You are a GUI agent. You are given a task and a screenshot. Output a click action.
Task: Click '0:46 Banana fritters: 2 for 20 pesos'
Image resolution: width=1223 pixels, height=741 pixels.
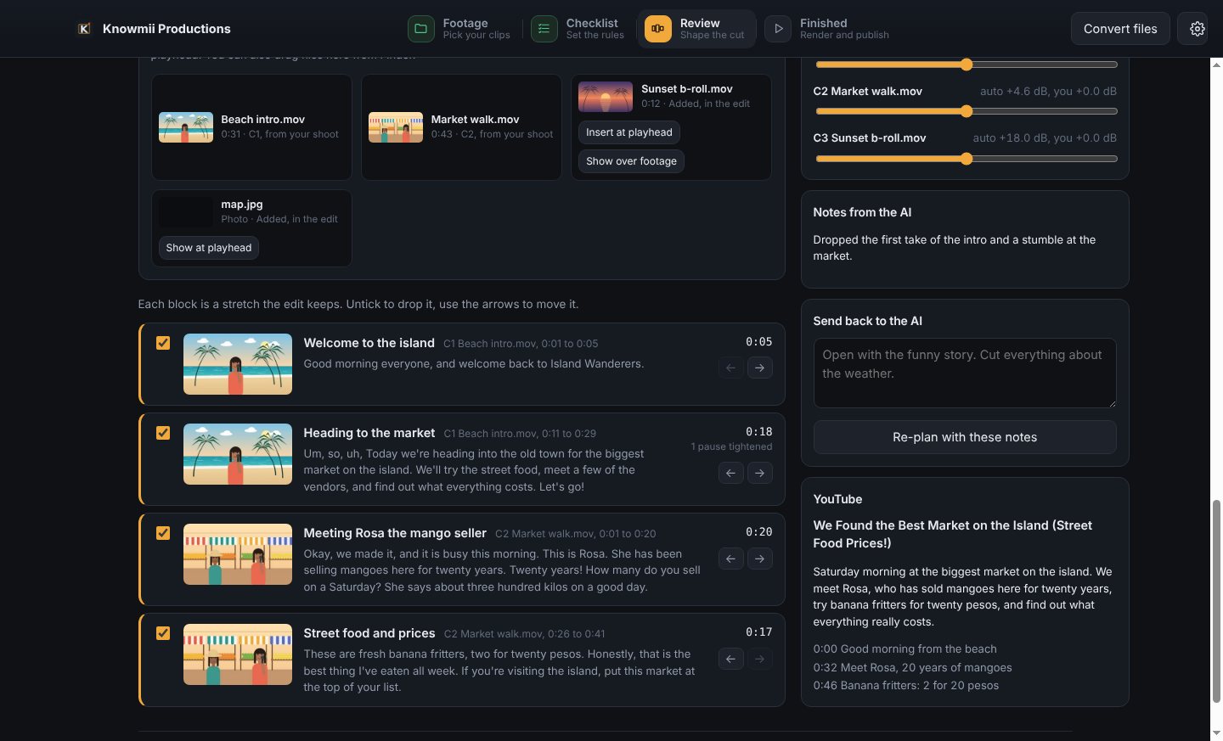click(x=905, y=686)
